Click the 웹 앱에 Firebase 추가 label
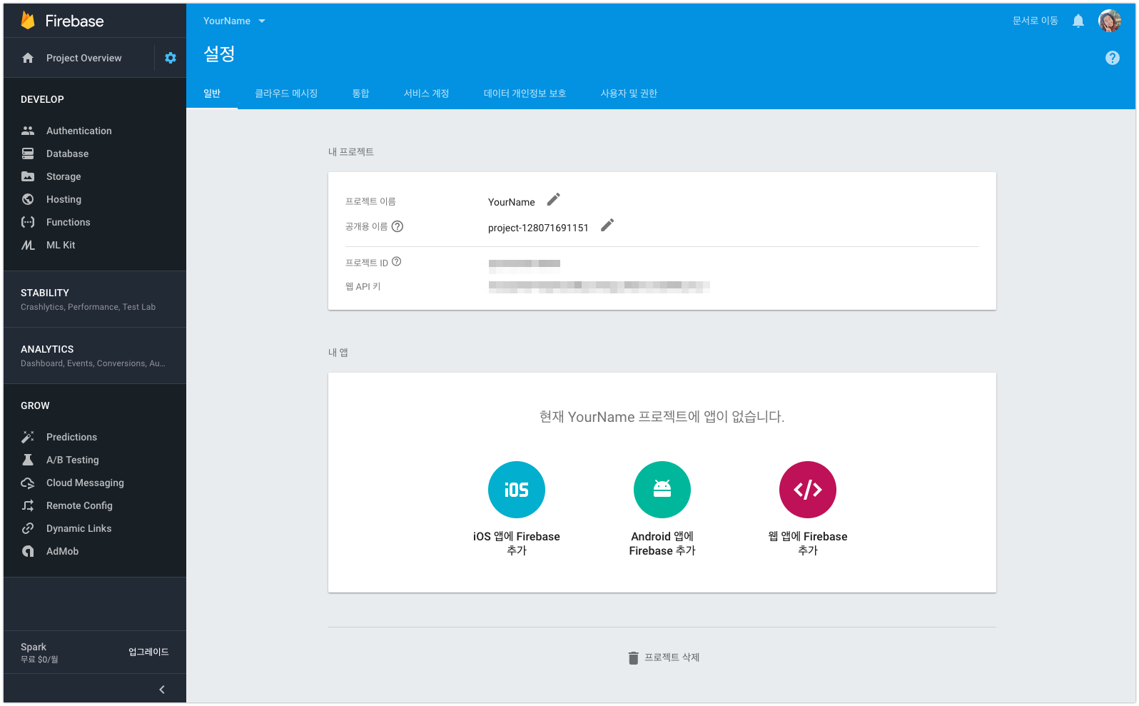Image resolution: width=1139 pixels, height=706 pixels. 808,543
